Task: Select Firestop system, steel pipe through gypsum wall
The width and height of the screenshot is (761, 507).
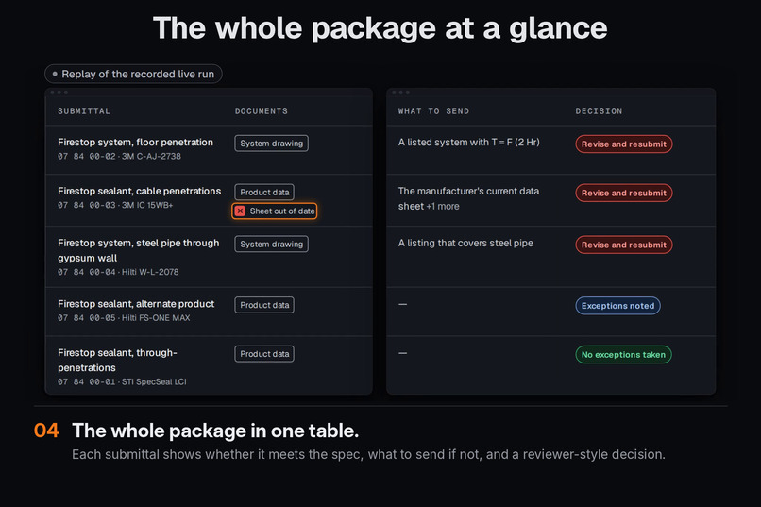Action: tap(138, 250)
